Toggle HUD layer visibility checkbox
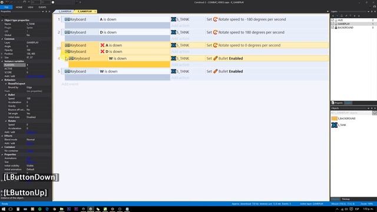 click(x=332, y=20)
